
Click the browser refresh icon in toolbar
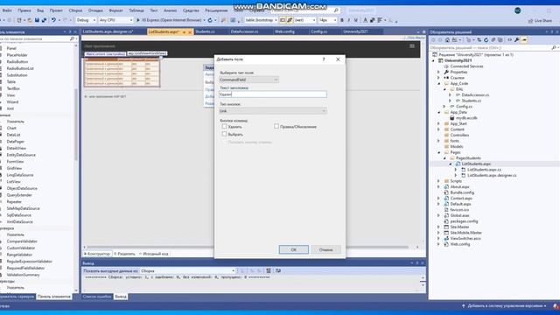tap(210, 20)
